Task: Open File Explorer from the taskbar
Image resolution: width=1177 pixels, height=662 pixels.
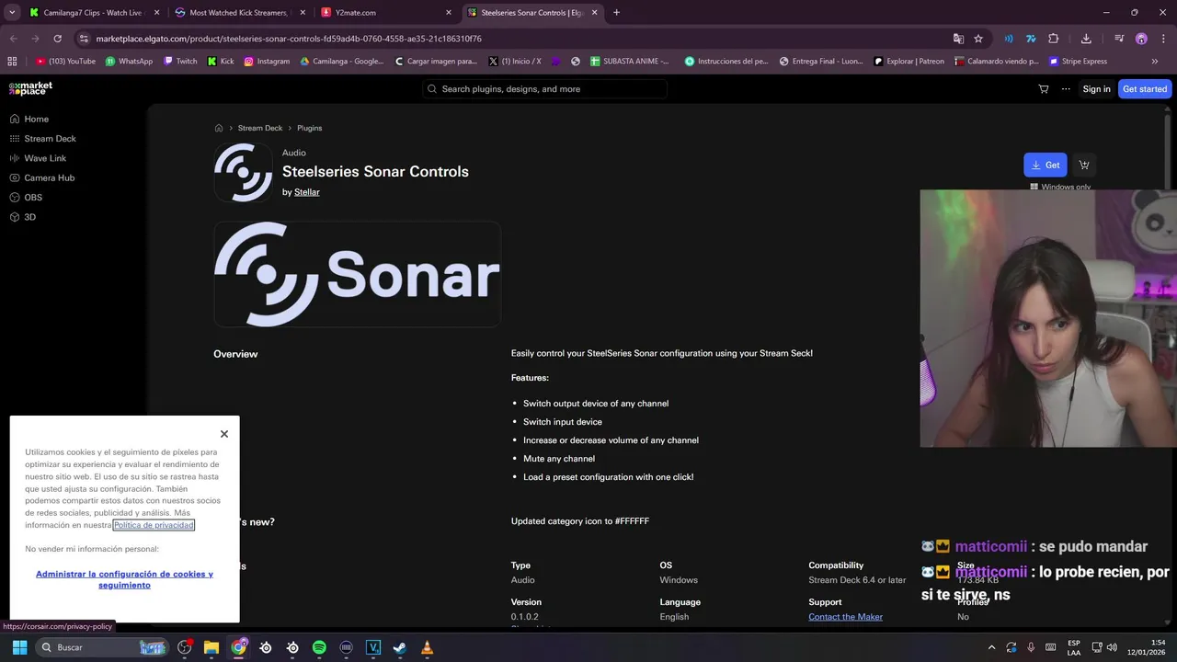Action: click(x=211, y=647)
